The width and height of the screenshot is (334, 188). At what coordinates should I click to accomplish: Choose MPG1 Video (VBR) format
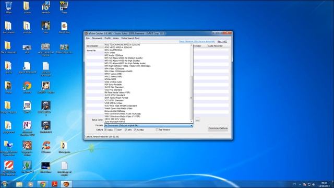click(x=113, y=74)
